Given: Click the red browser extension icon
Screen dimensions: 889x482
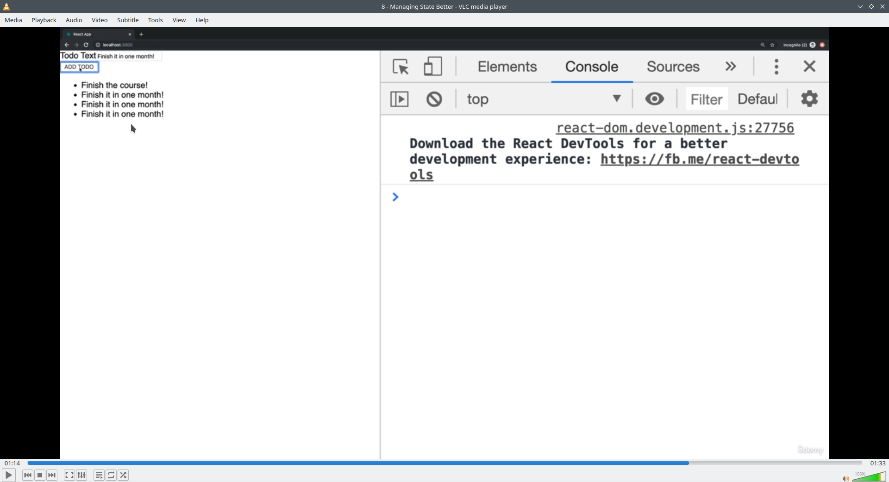Looking at the screenshot, I should (822, 45).
